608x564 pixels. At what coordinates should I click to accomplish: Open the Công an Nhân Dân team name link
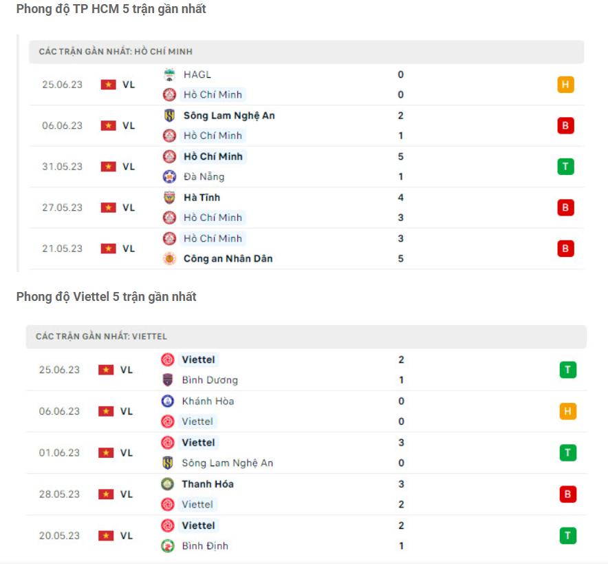(x=228, y=259)
